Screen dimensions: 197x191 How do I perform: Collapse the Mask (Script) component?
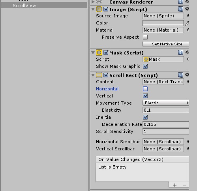tap(93, 53)
